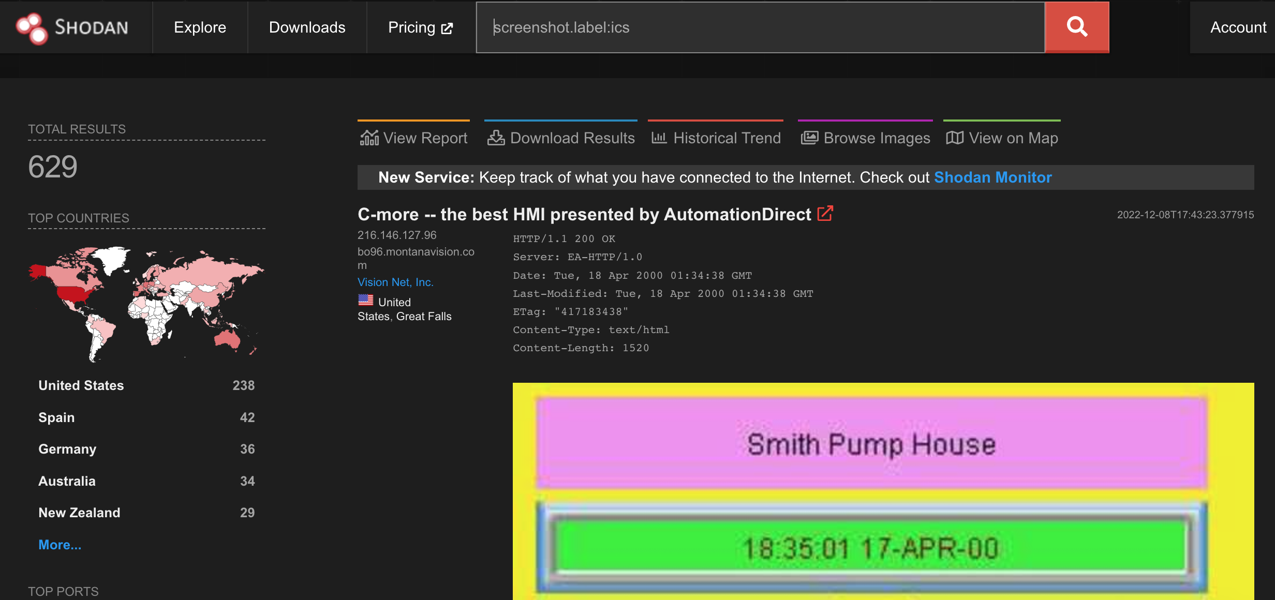The width and height of the screenshot is (1275, 600).
Task: Click the Smith Pump House screenshot thumbnail
Action: (883, 491)
